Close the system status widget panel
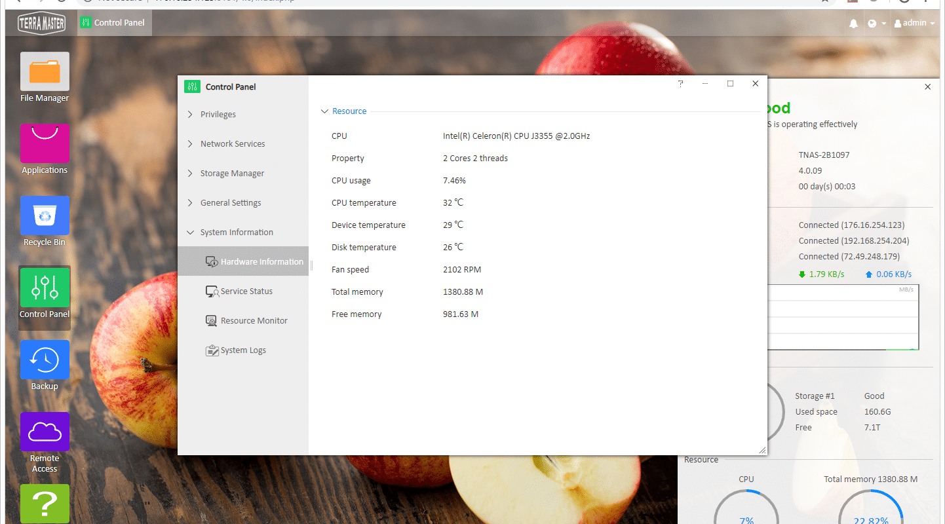 [x=927, y=86]
